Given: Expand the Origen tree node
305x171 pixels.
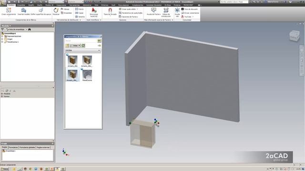Looking at the screenshot, I should point(2,39).
